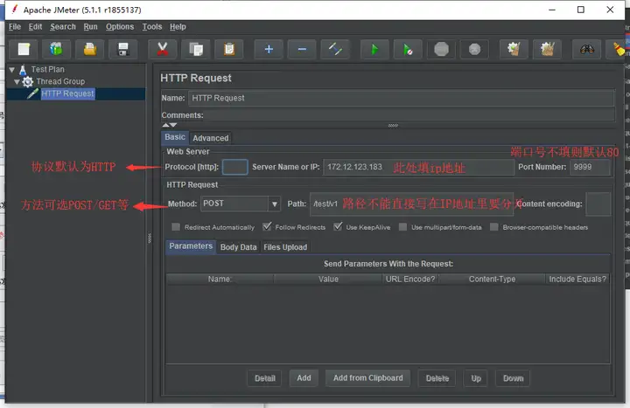630x408 pixels.
Task: Expand all nodes with the plus icon
Action: coord(269,49)
